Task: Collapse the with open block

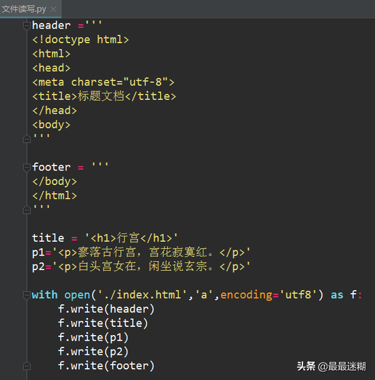Action: coord(26,294)
